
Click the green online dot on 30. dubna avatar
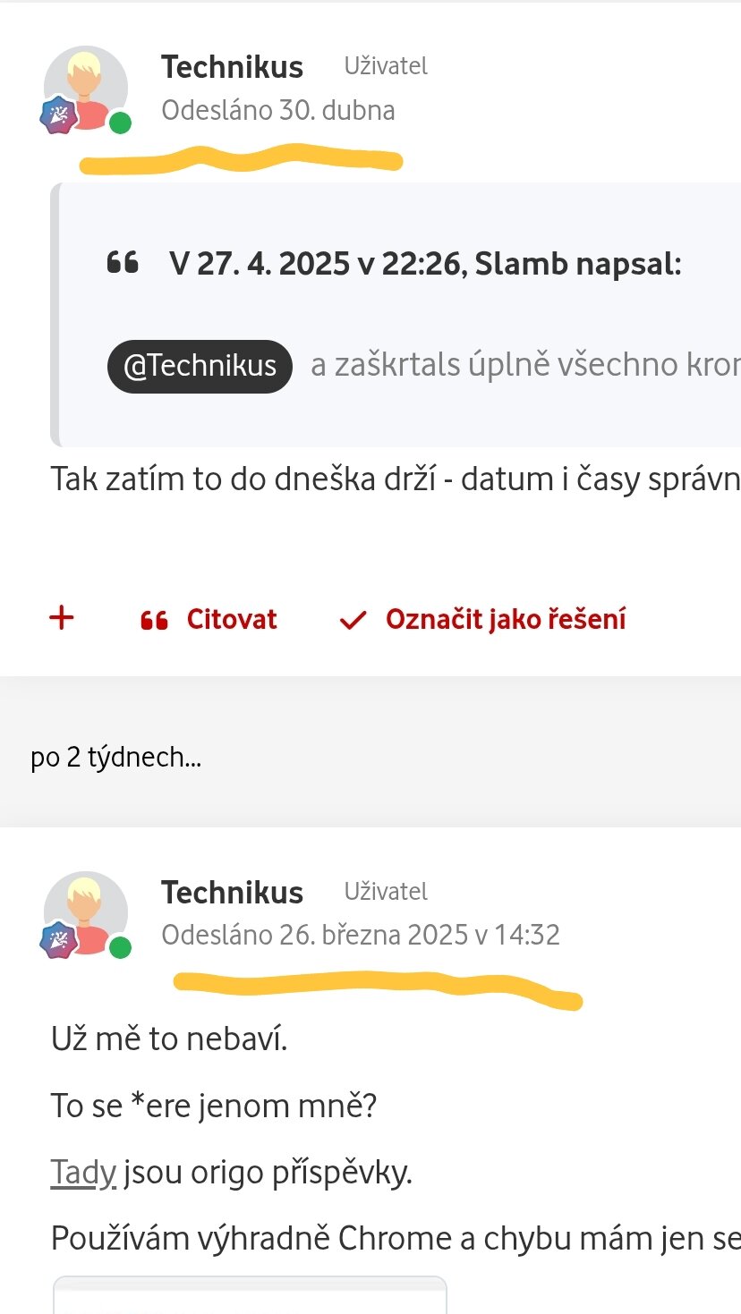[120, 123]
